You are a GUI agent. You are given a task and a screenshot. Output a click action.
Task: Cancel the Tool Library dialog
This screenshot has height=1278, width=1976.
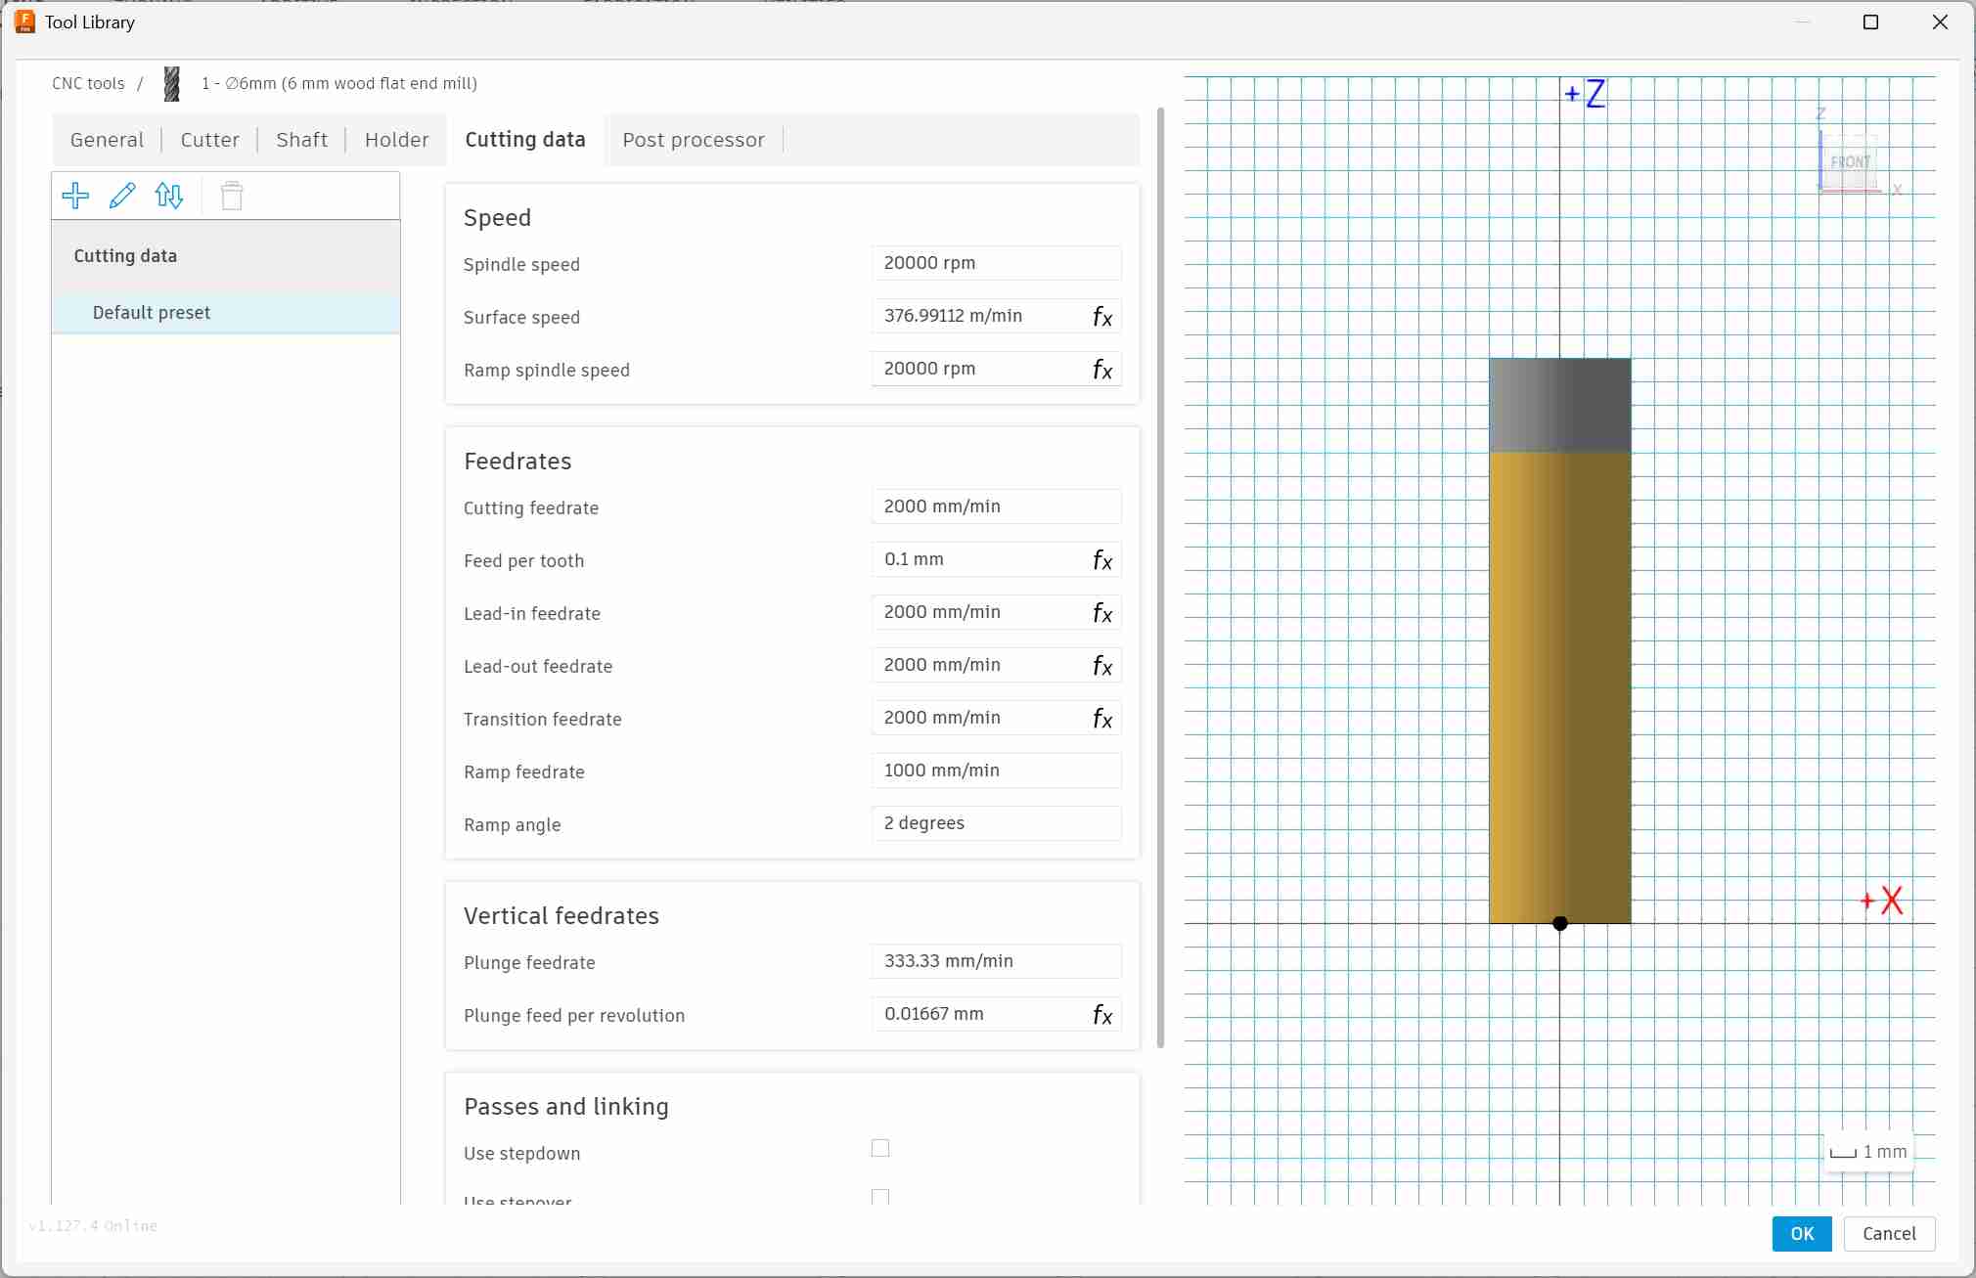click(x=1888, y=1234)
